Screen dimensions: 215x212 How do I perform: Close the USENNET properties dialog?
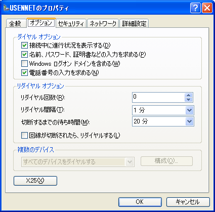[x=207, y=8]
